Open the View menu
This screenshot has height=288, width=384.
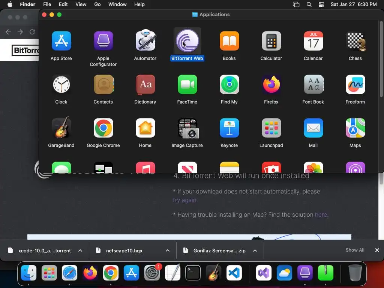[x=81, y=4]
